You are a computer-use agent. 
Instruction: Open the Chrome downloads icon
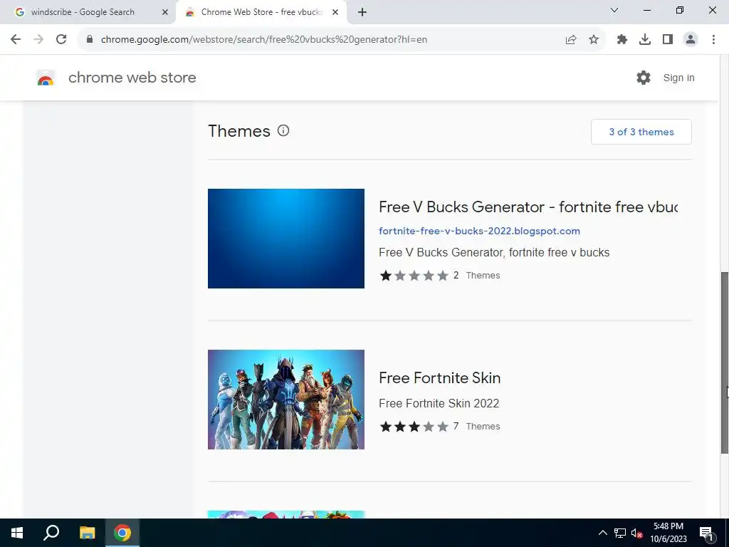point(645,40)
